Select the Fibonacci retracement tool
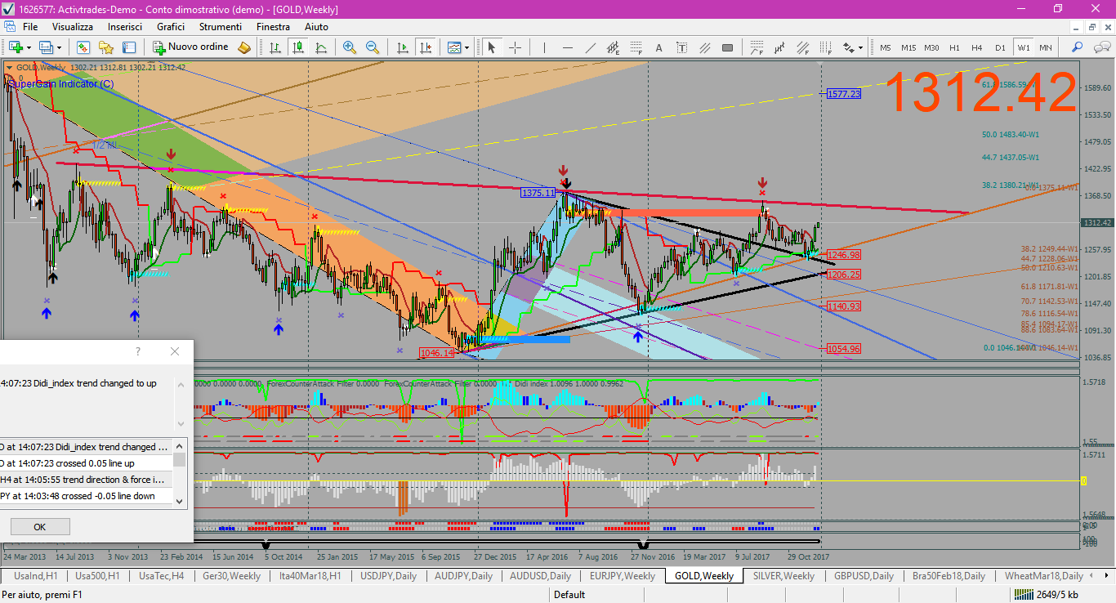1116x603 pixels. [x=636, y=47]
